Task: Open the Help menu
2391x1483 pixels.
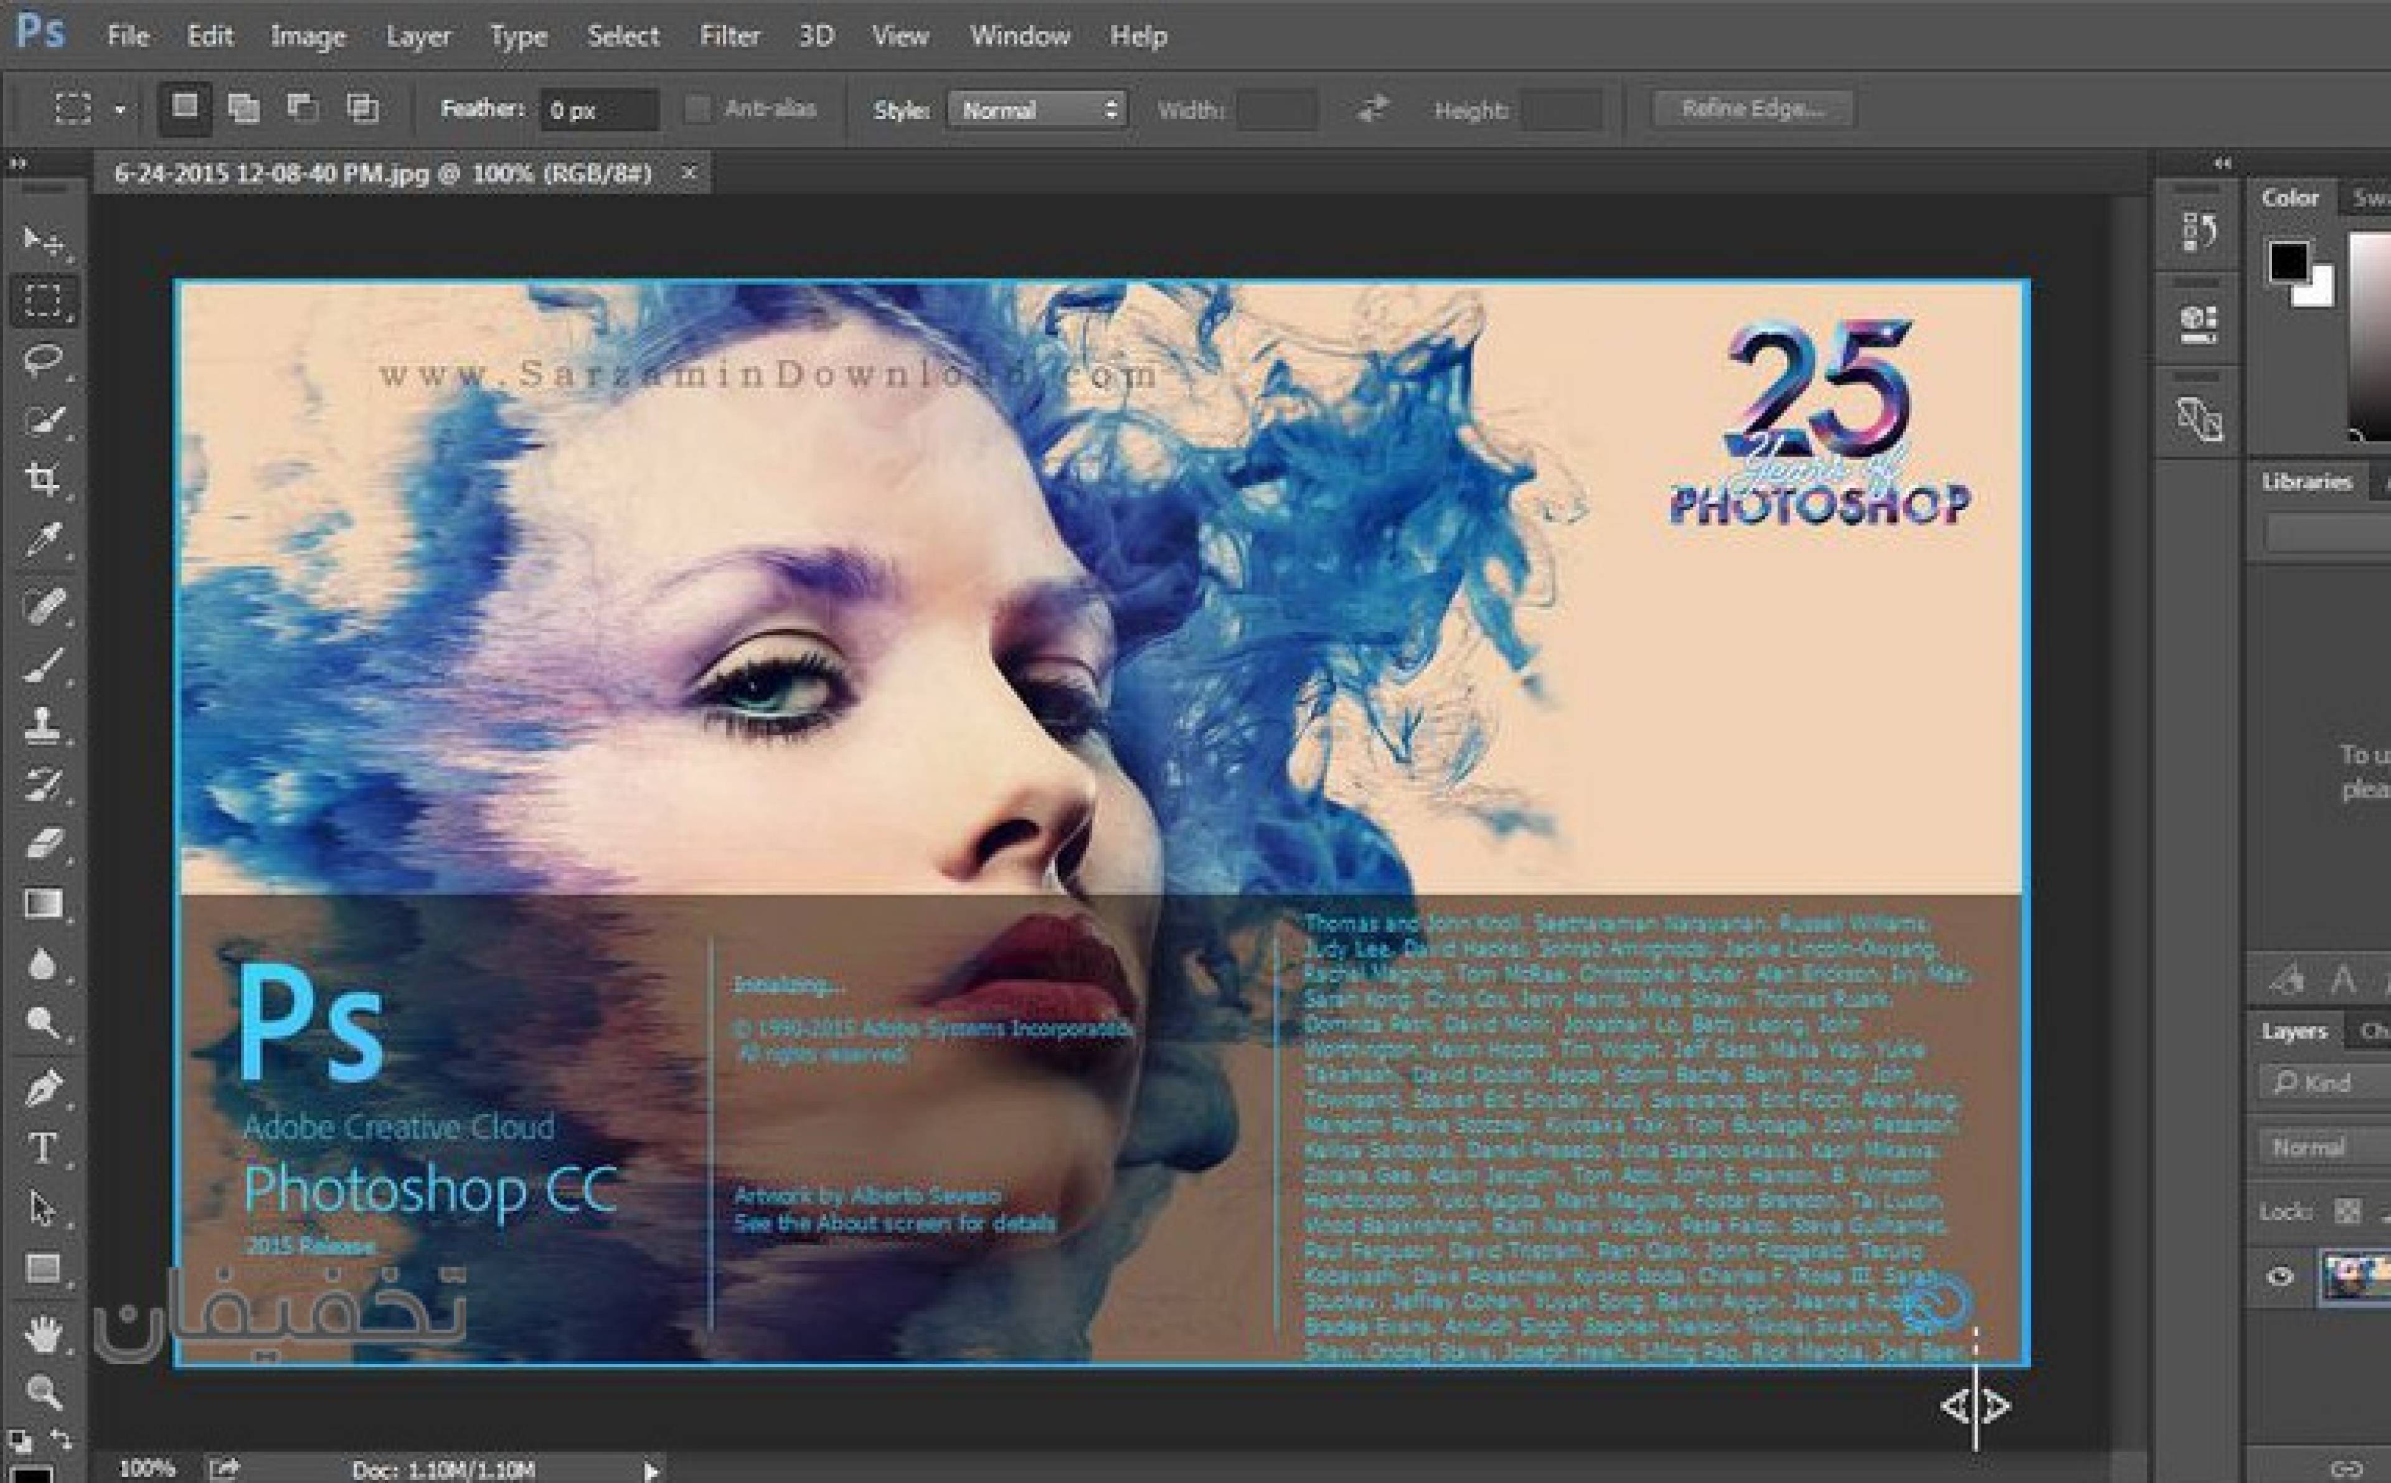Action: pyautogui.click(x=1139, y=36)
